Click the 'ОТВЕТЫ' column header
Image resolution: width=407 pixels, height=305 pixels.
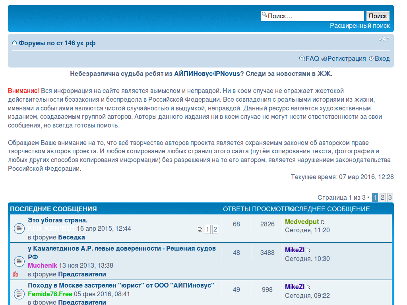coord(236,209)
